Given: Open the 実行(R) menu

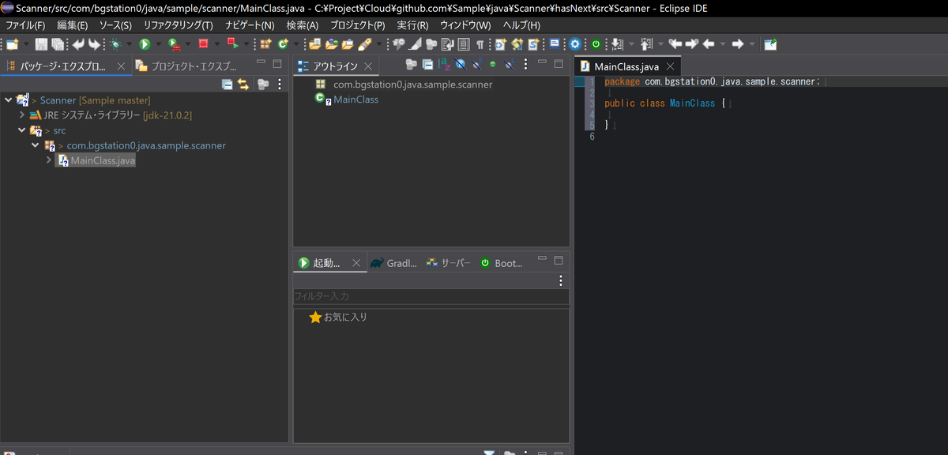Looking at the screenshot, I should pyautogui.click(x=412, y=25).
